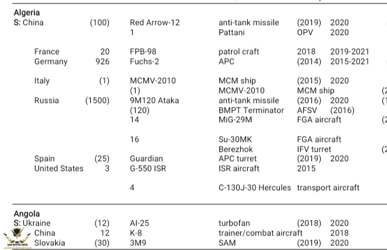Click the BMPT Terminator text
The image size is (387, 250).
pos(251,110)
